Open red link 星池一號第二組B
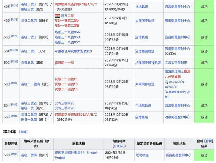The width and height of the screenshot is (216, 163). [67, 26]
